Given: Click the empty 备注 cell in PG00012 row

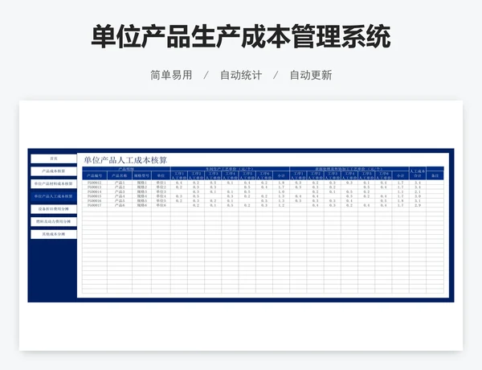Looking at the screenshot, I should [x=435, y=183].
